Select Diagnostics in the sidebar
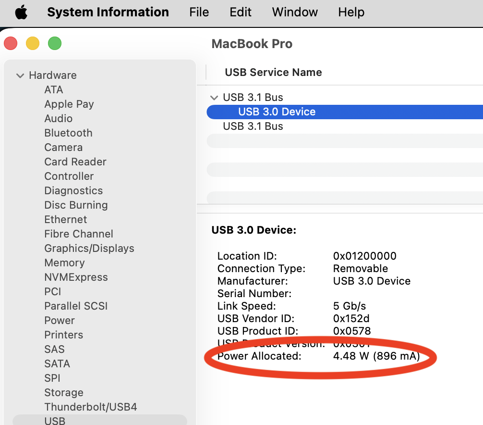This screenshot has height=425, width=483. coord(73,190)
